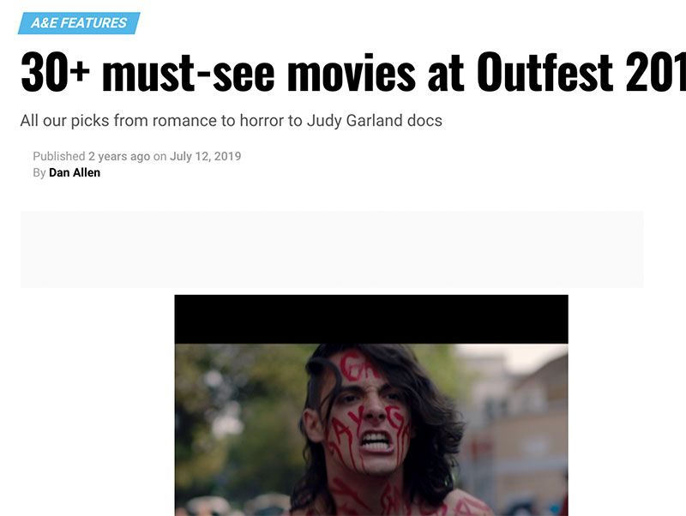This screenshot has height=516, width=686.
Task: Click the July 12, 2019 publish date
Action: click(x=205, y=156)
